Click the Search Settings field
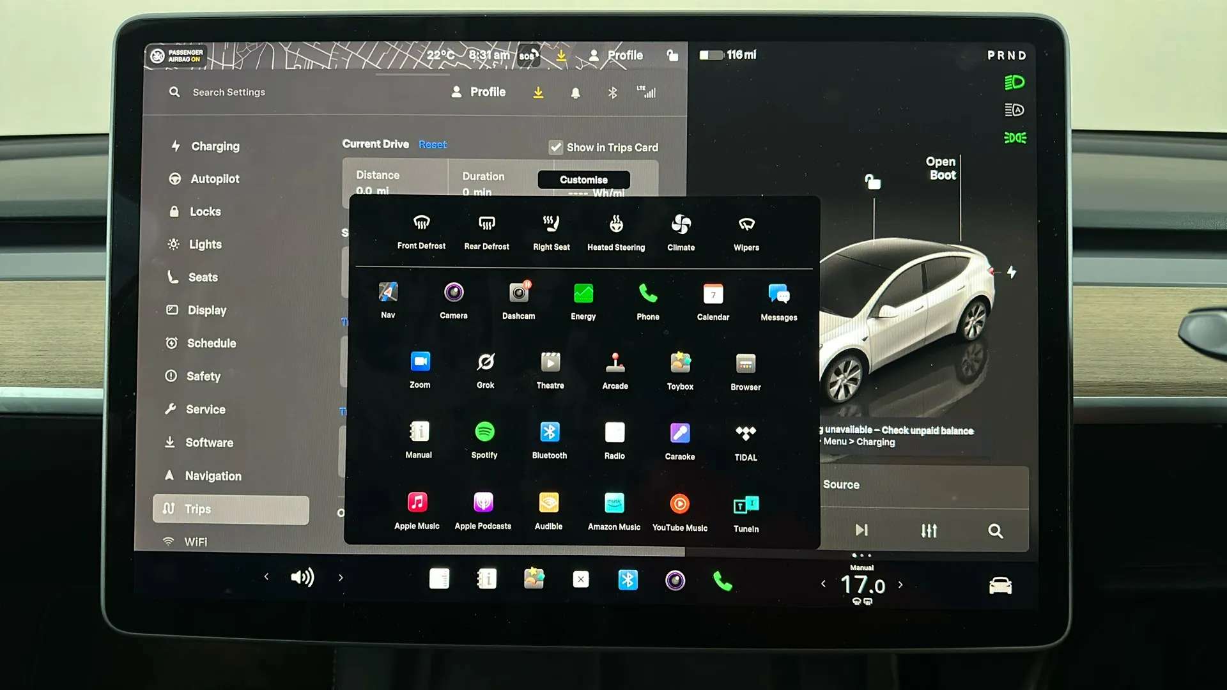This screenshot has width=1227, height=690. tap(217, 92)
